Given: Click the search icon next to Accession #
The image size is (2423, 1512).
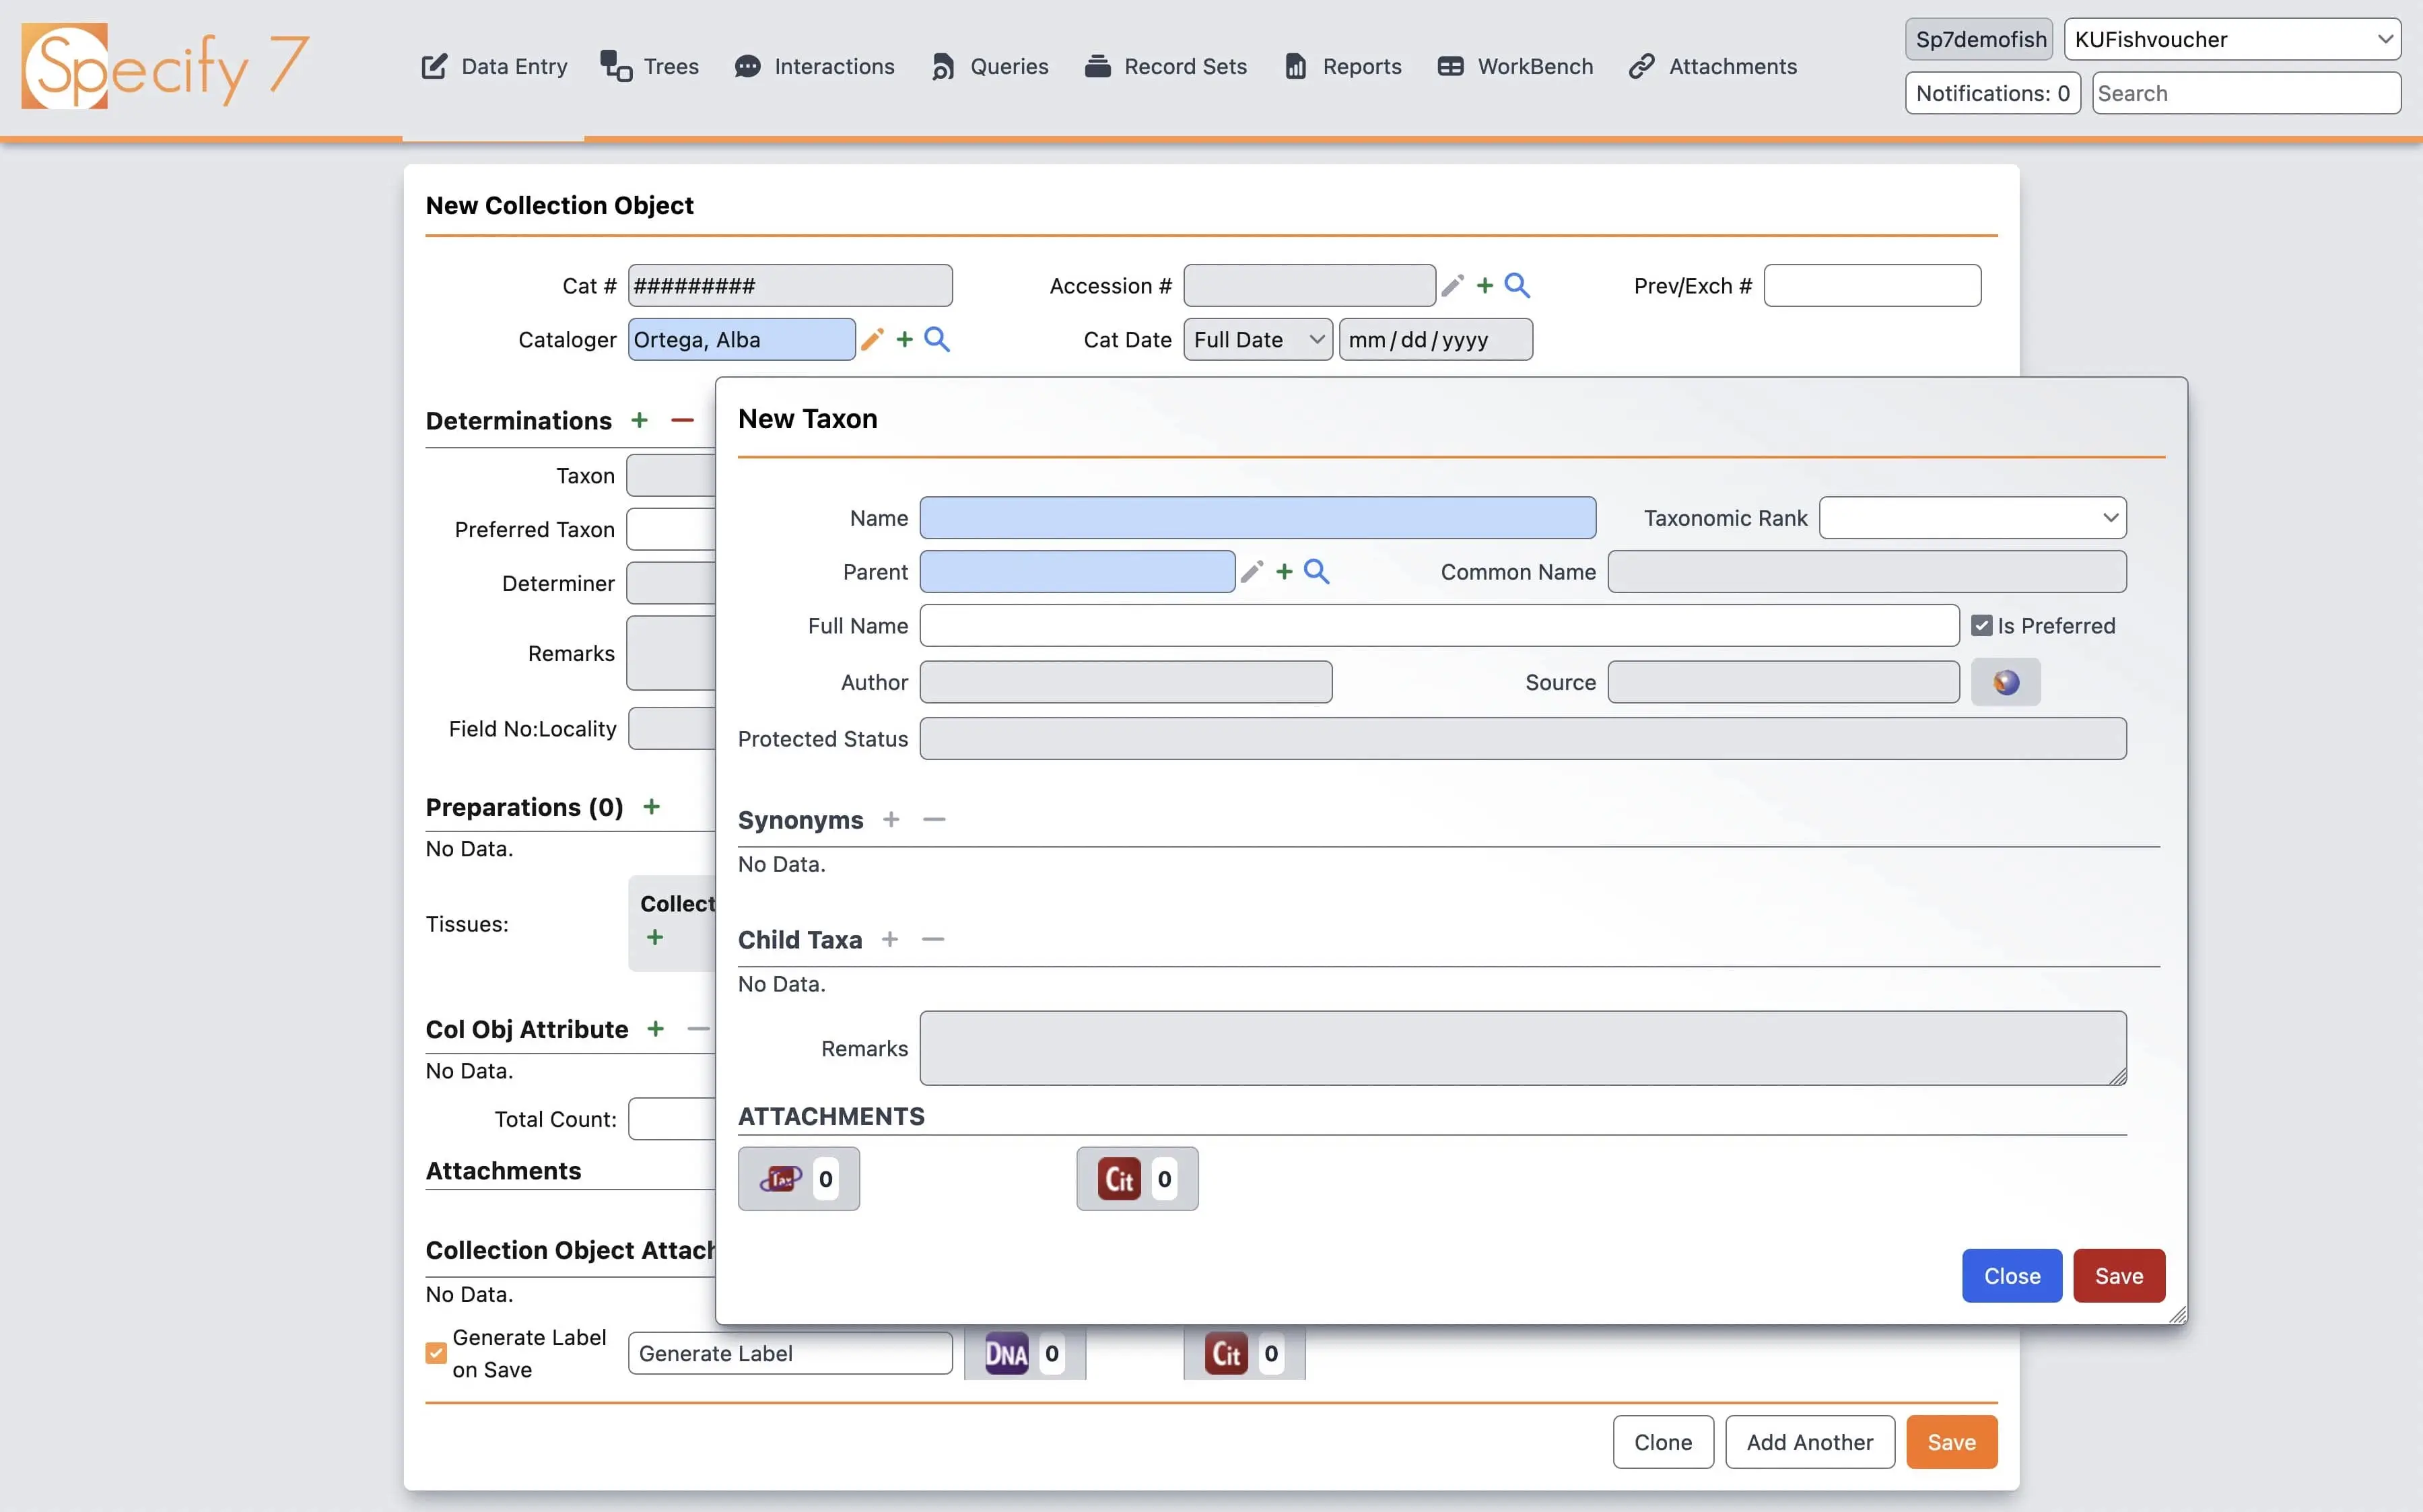Looking at the screenshot, I should click(x=1517, y=285).
